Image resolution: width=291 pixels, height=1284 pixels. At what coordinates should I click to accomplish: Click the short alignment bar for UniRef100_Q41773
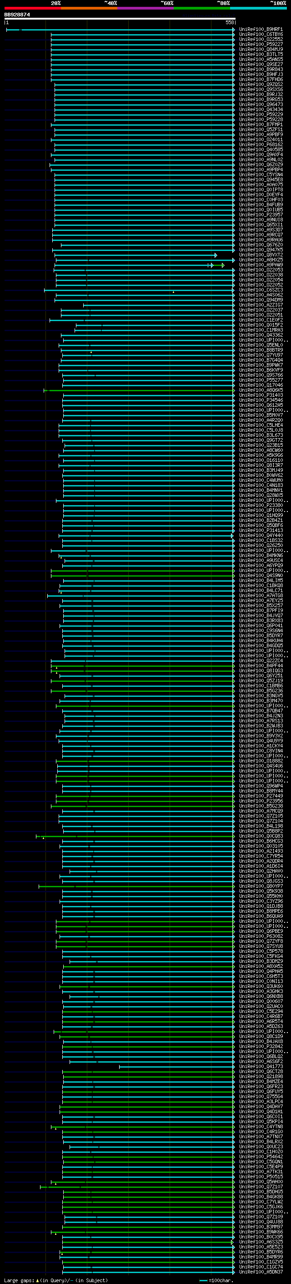tap(176, 1067)
